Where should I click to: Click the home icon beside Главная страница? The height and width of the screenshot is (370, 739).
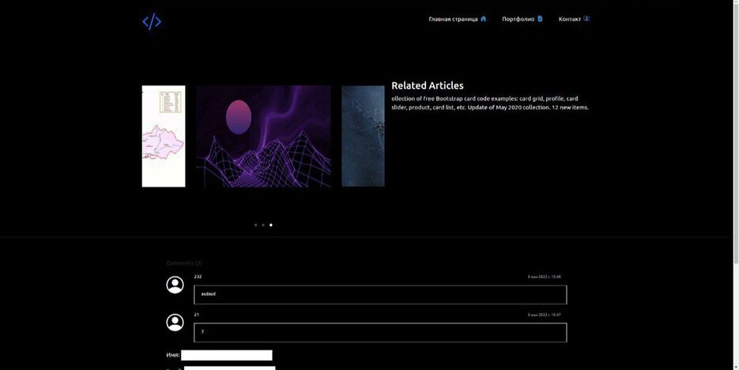coord(484,19)
